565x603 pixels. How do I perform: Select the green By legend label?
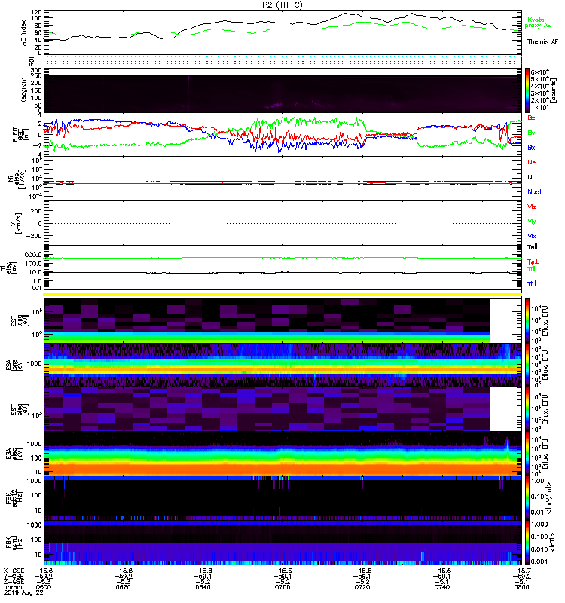coord(531,133)
